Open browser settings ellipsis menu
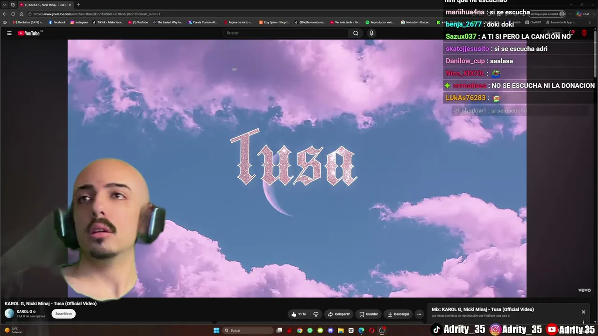The image size is (598, 336). pos(570,14)
